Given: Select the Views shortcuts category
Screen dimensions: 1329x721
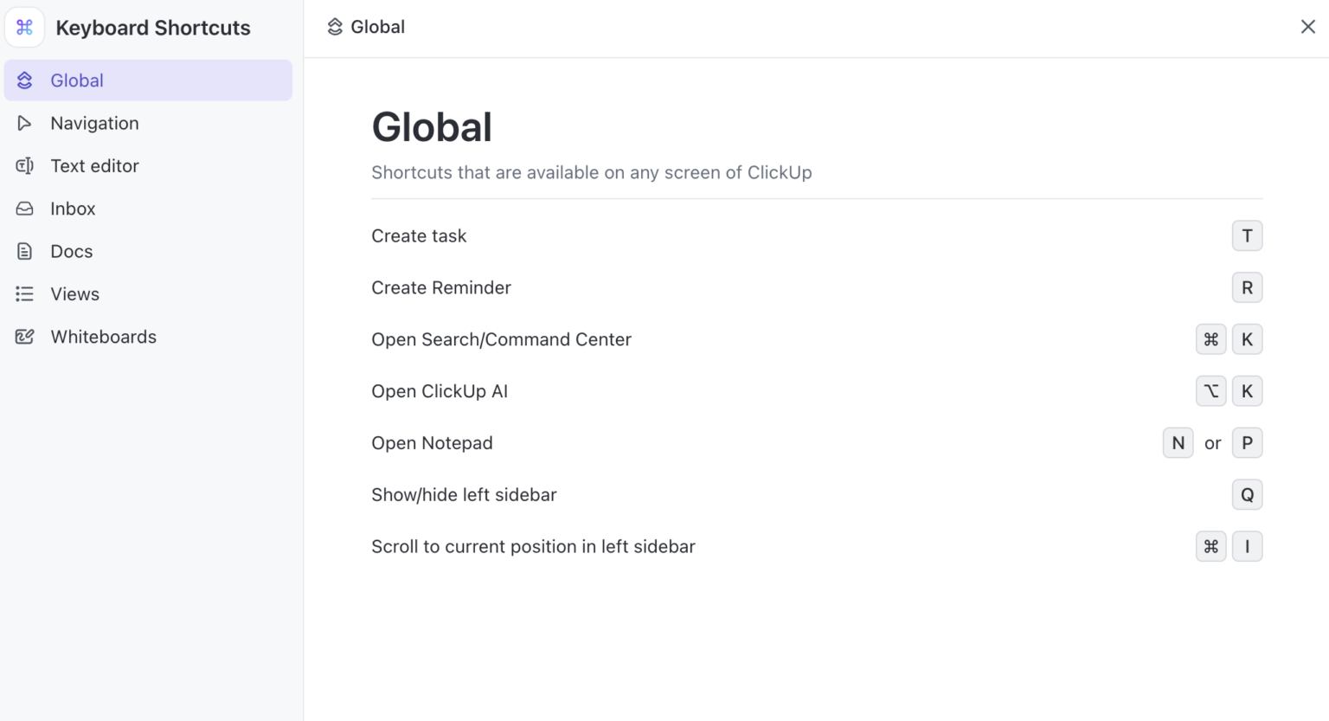Looking at the screenshot, I should click(74, 293).
